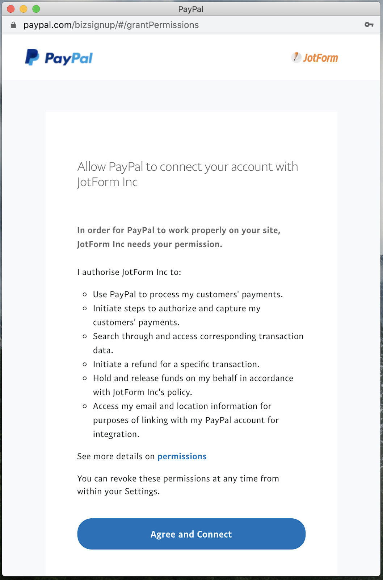Click the "Initiate a refund" bullet item

click(176, 364)
